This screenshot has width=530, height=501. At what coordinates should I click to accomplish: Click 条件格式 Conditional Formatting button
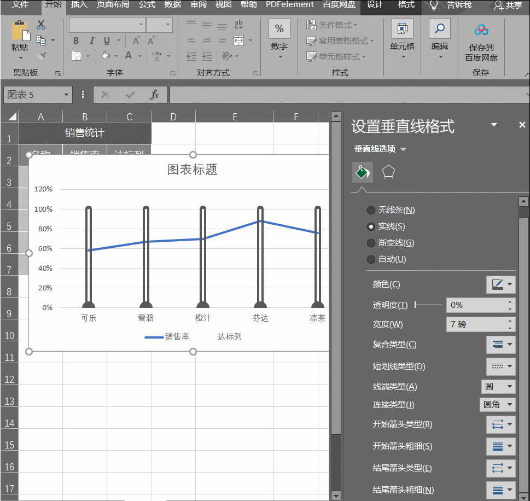tap(331, 25)
